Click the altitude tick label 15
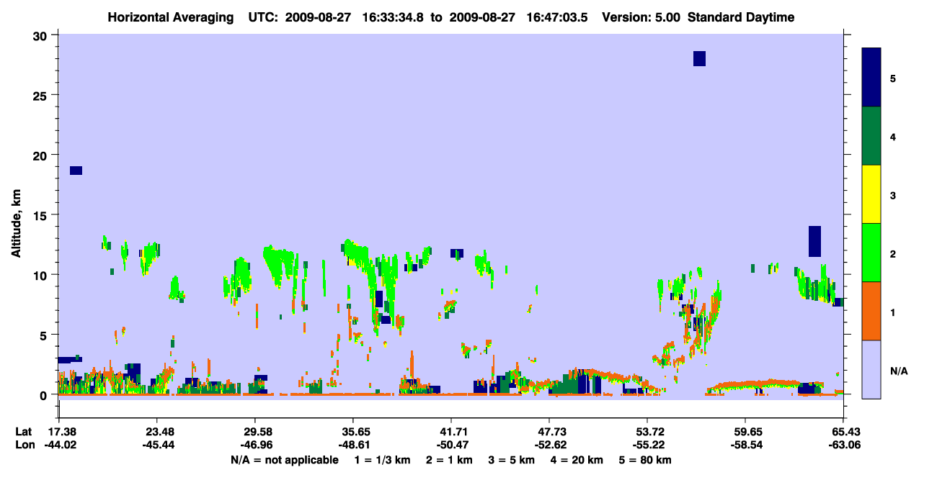The height and width of the screenshot is (480, 937). pyautogui.click(x=42, y=215)
